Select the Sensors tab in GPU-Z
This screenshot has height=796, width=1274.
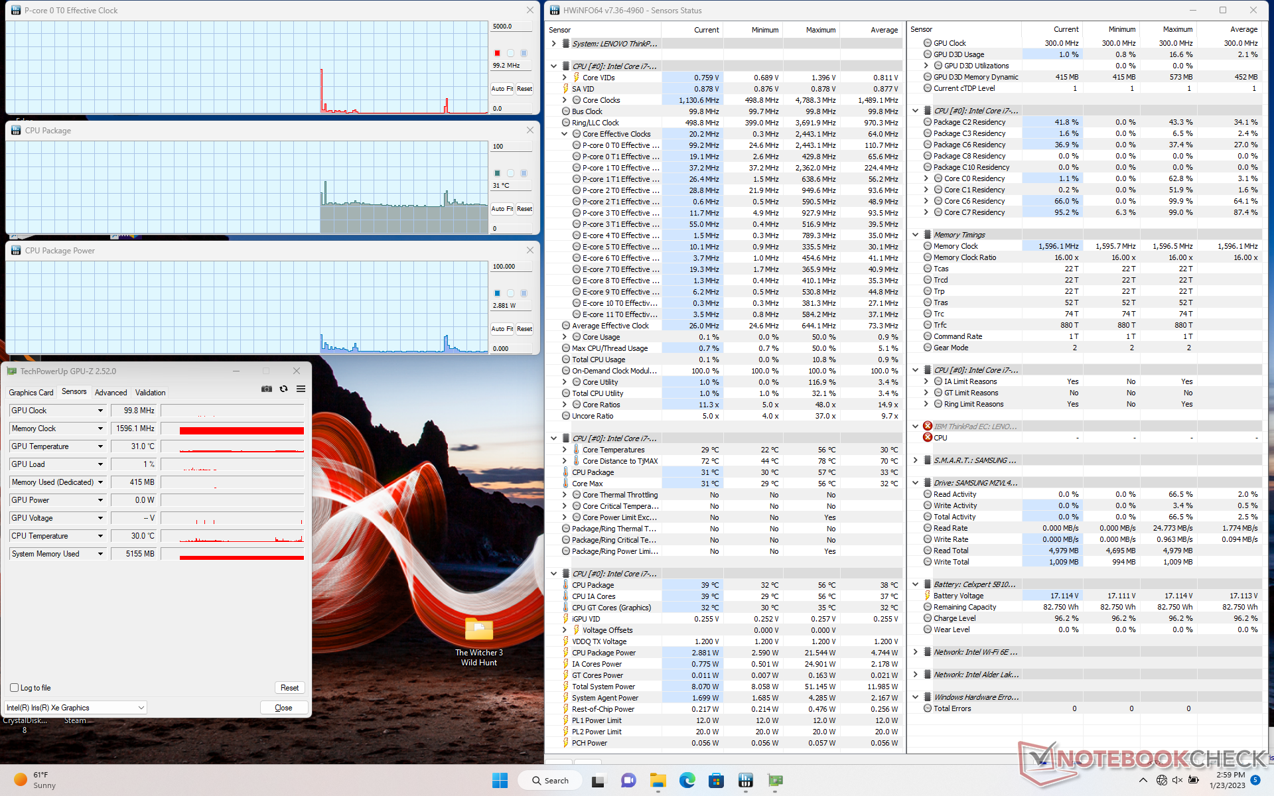pyautogui.click(x=74, y=392)
